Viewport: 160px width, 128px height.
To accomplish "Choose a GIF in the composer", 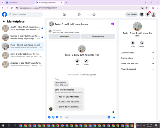I will (x=61, y=117).
